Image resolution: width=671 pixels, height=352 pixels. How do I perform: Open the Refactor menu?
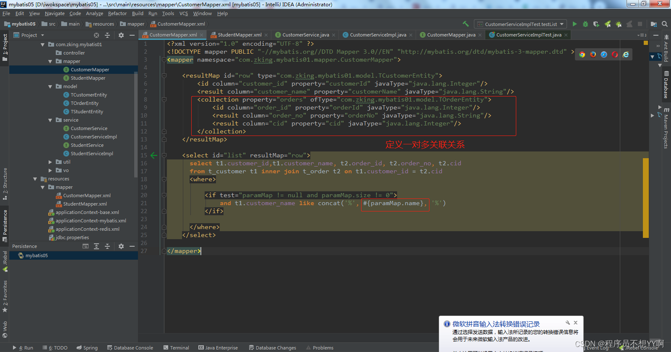[x=117, y=13]
